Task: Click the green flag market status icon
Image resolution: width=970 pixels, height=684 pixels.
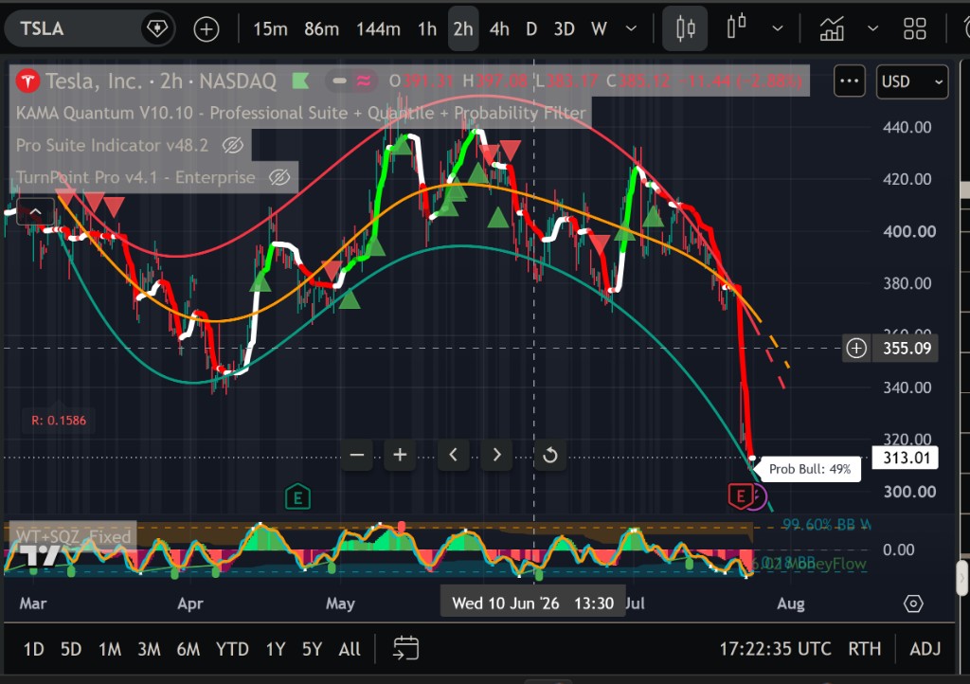Action: (300, 81)
